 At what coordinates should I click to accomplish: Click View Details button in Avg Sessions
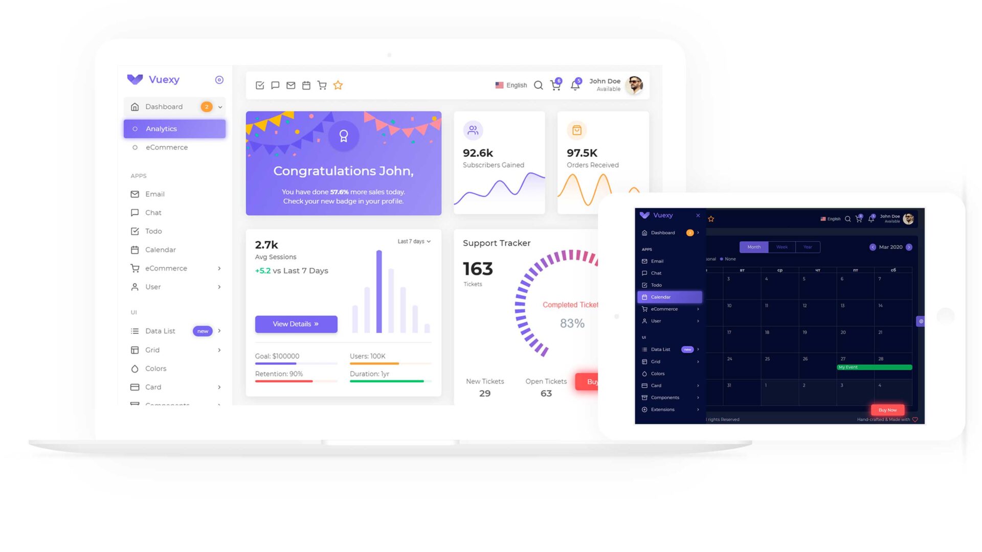tap(295, 324)
